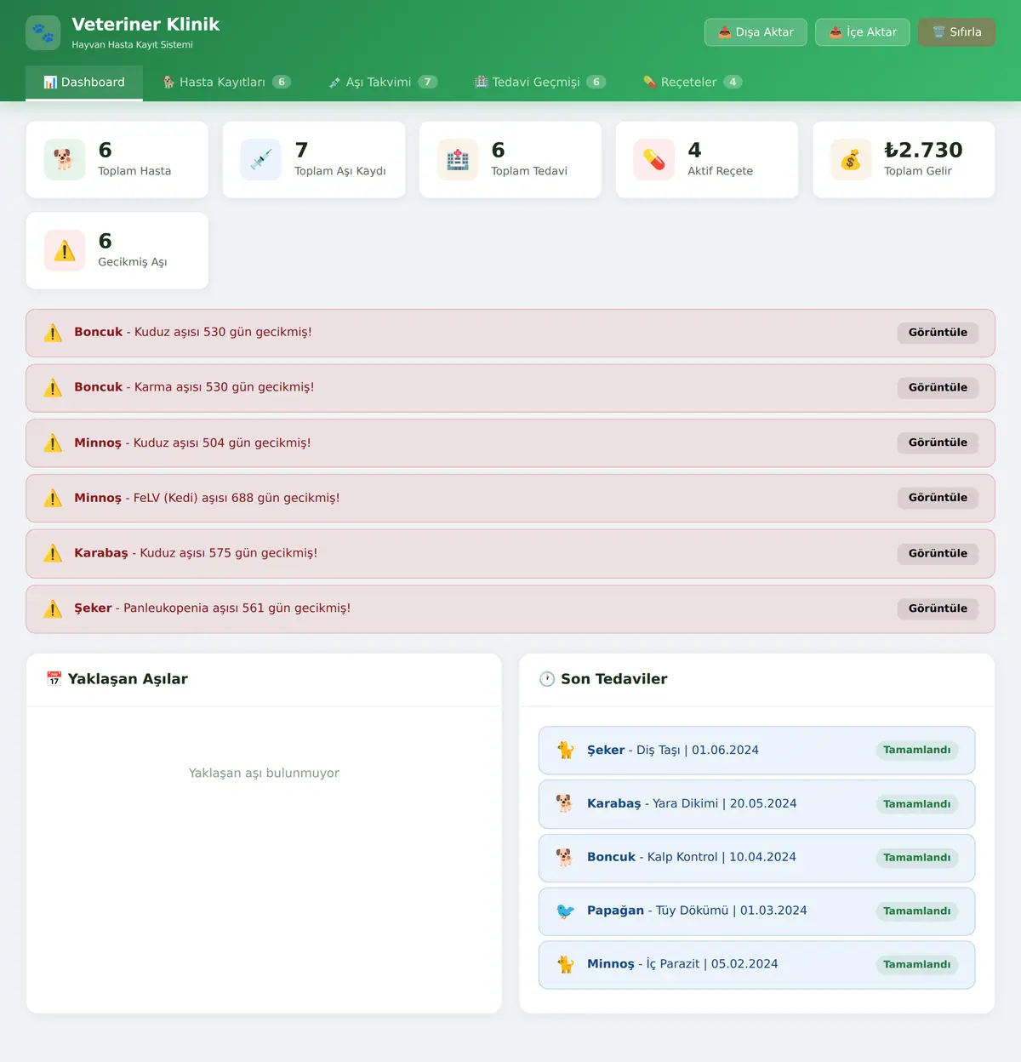Viewport: 1021px width, 1062px height.
Task: Click the pill icon on Aktif Reçete card
Action: coord(654,159)
